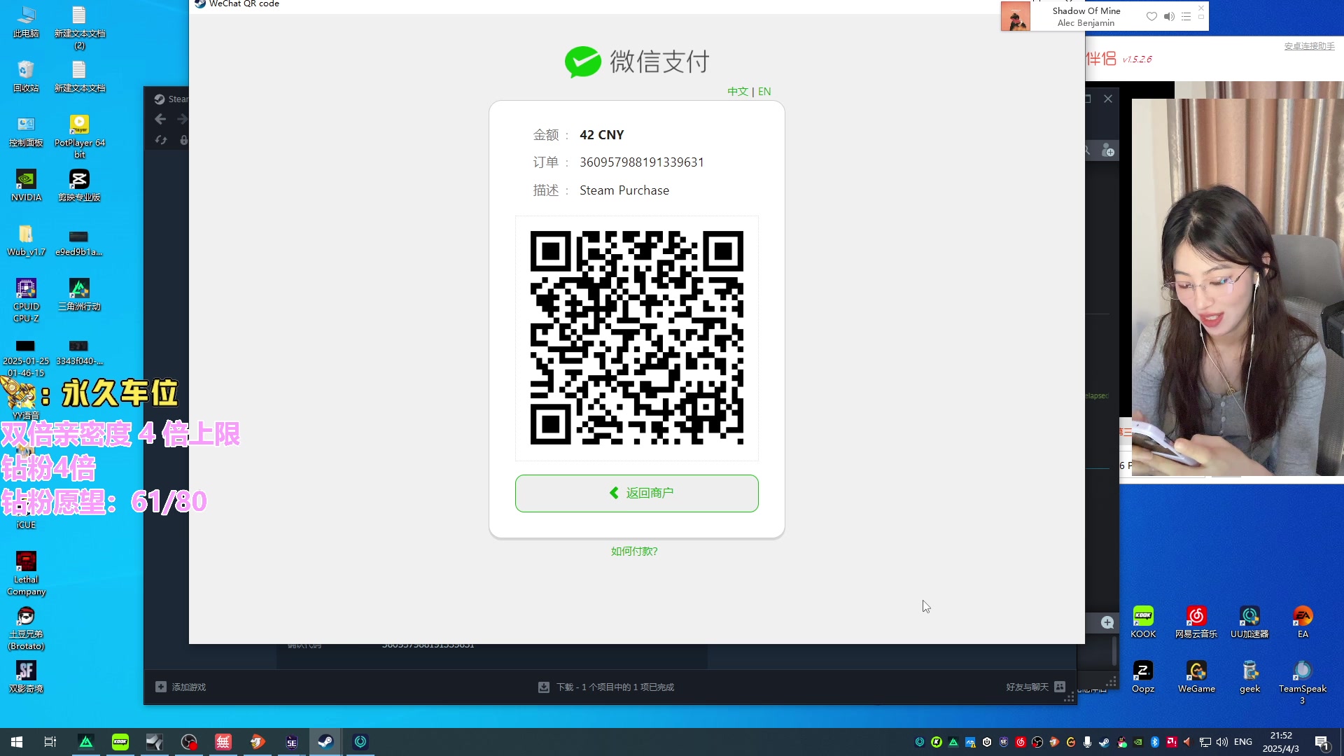This screenshot has height=756, width=1344.
Task: Open the taskbar clock 21:52
Action: tap(1281, 742)
